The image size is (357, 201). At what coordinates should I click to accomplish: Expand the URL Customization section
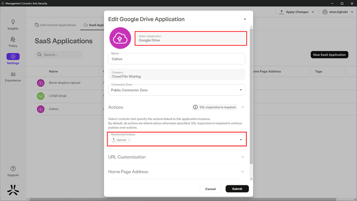[176, 157]
